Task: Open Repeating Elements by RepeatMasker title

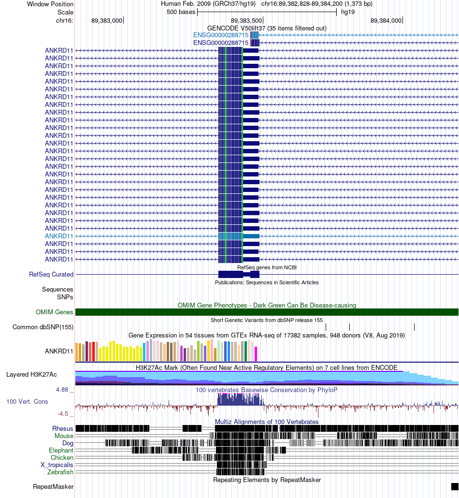Action: tap(267, 480)
